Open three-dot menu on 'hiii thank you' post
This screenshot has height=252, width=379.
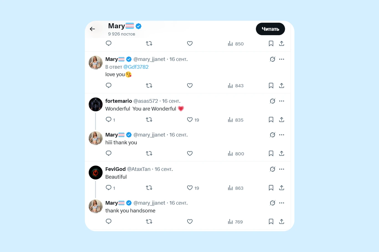tap(282, 135)
